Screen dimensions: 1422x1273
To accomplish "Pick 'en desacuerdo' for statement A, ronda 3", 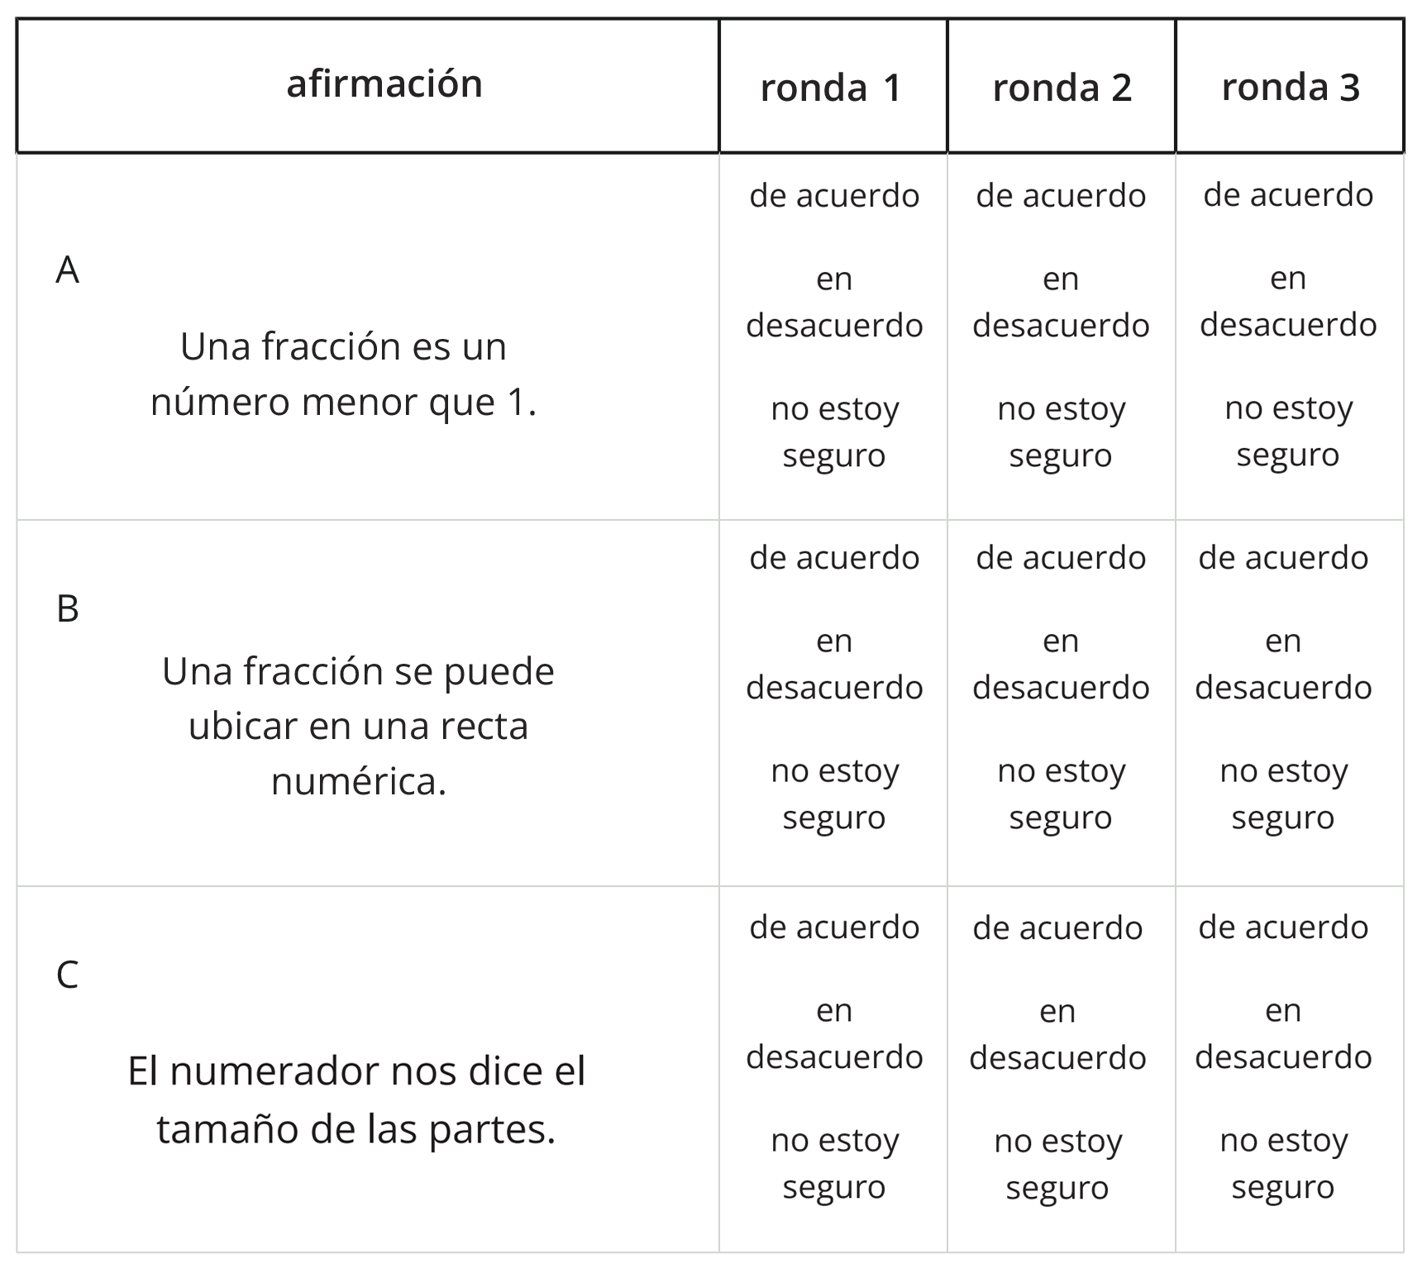I will pos(1287,302).
